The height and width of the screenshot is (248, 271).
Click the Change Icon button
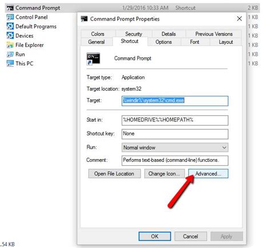(x=164, y=173)
